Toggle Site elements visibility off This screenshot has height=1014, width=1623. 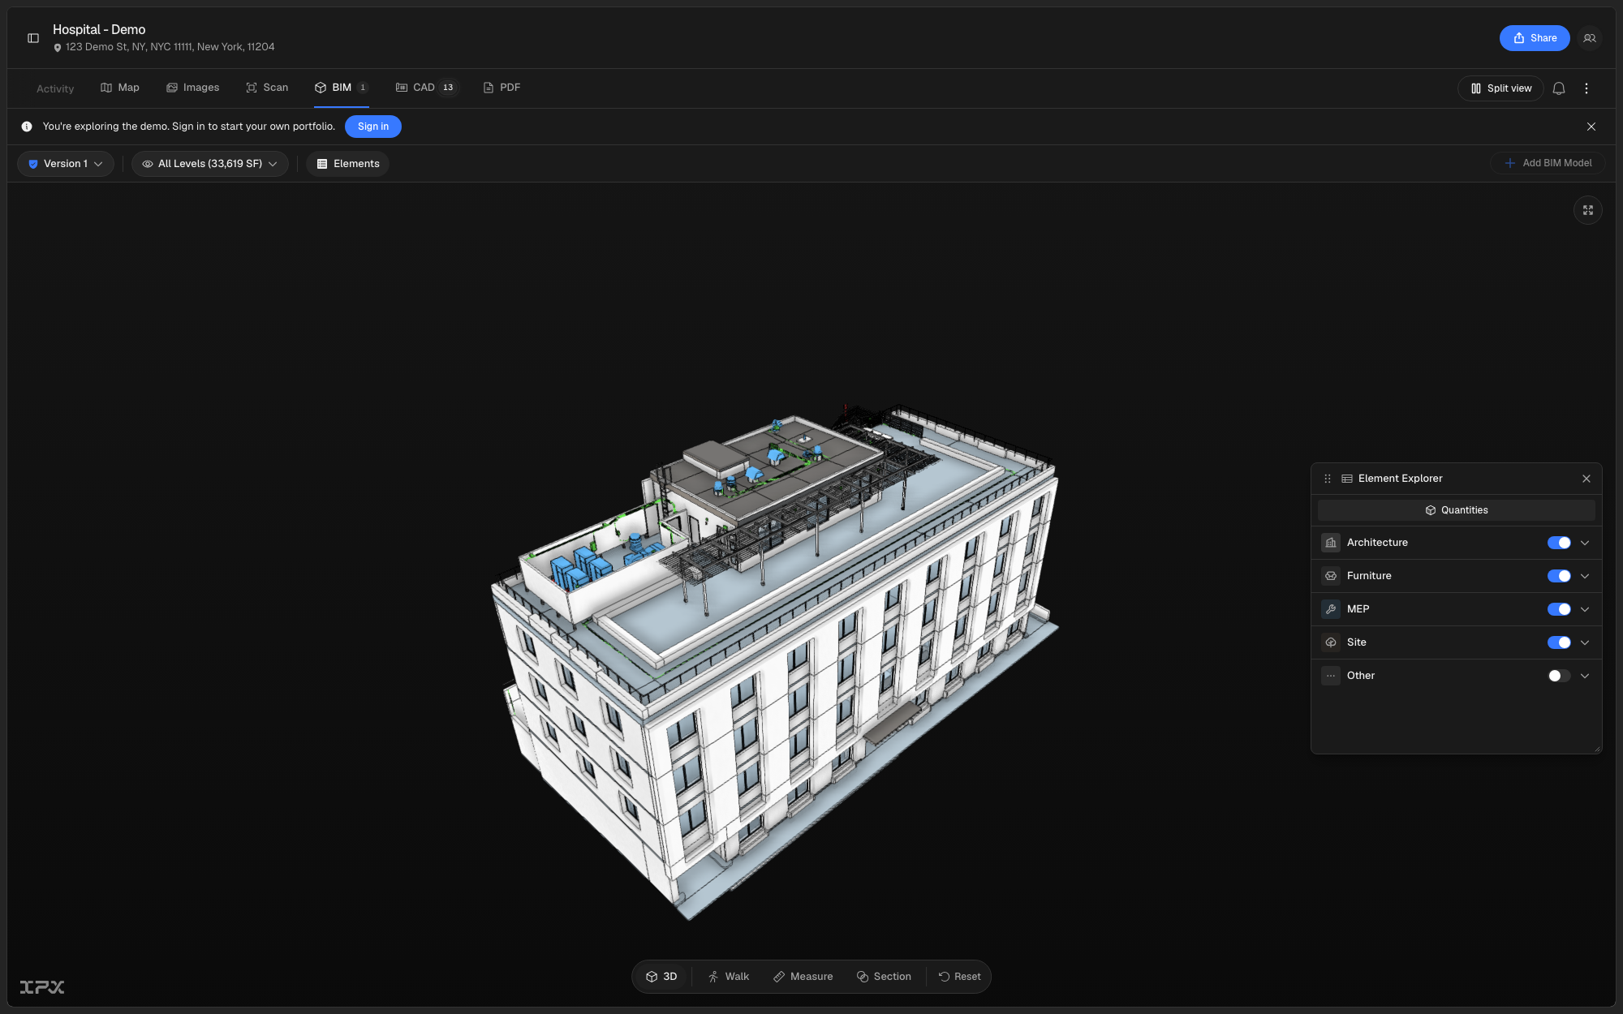(1559, 642)
